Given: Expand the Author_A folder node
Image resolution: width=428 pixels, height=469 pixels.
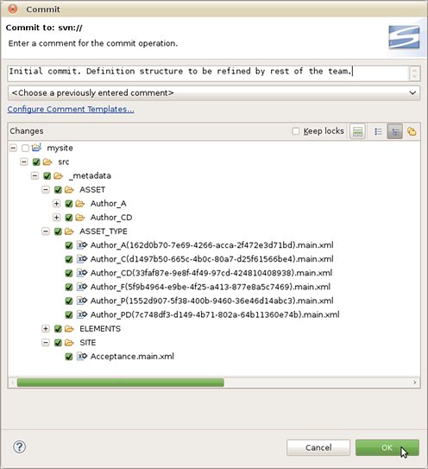Looking at the screenshot, I should click(56, 203).
